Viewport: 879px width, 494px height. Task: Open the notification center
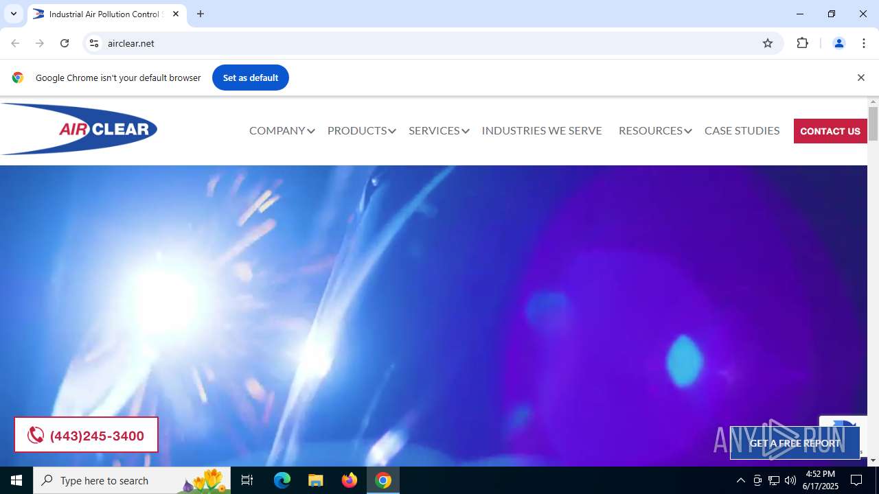pyautogui.click(x=856, y=480)
